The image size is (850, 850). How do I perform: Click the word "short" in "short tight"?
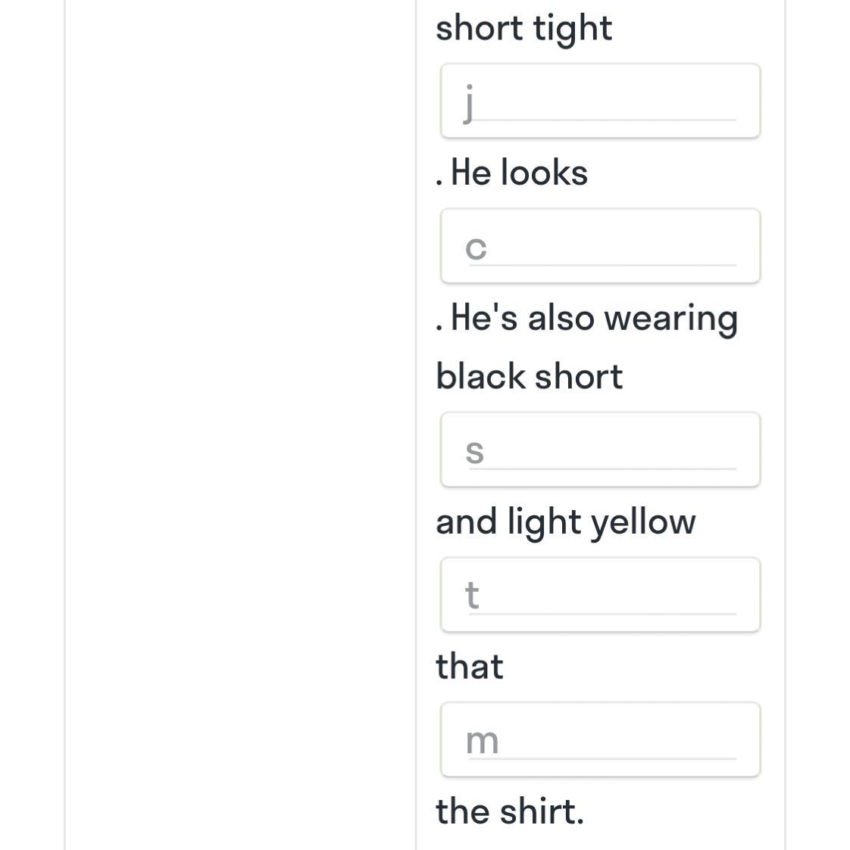(x=480, y=29)
